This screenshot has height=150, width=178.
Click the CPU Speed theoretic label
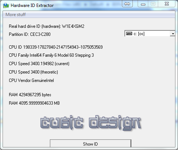pos(33,72)
